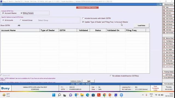The height and width of the screenshot is (98, 175).
Task: Choose the Account Group radio option
Action: tap(21, 20)
